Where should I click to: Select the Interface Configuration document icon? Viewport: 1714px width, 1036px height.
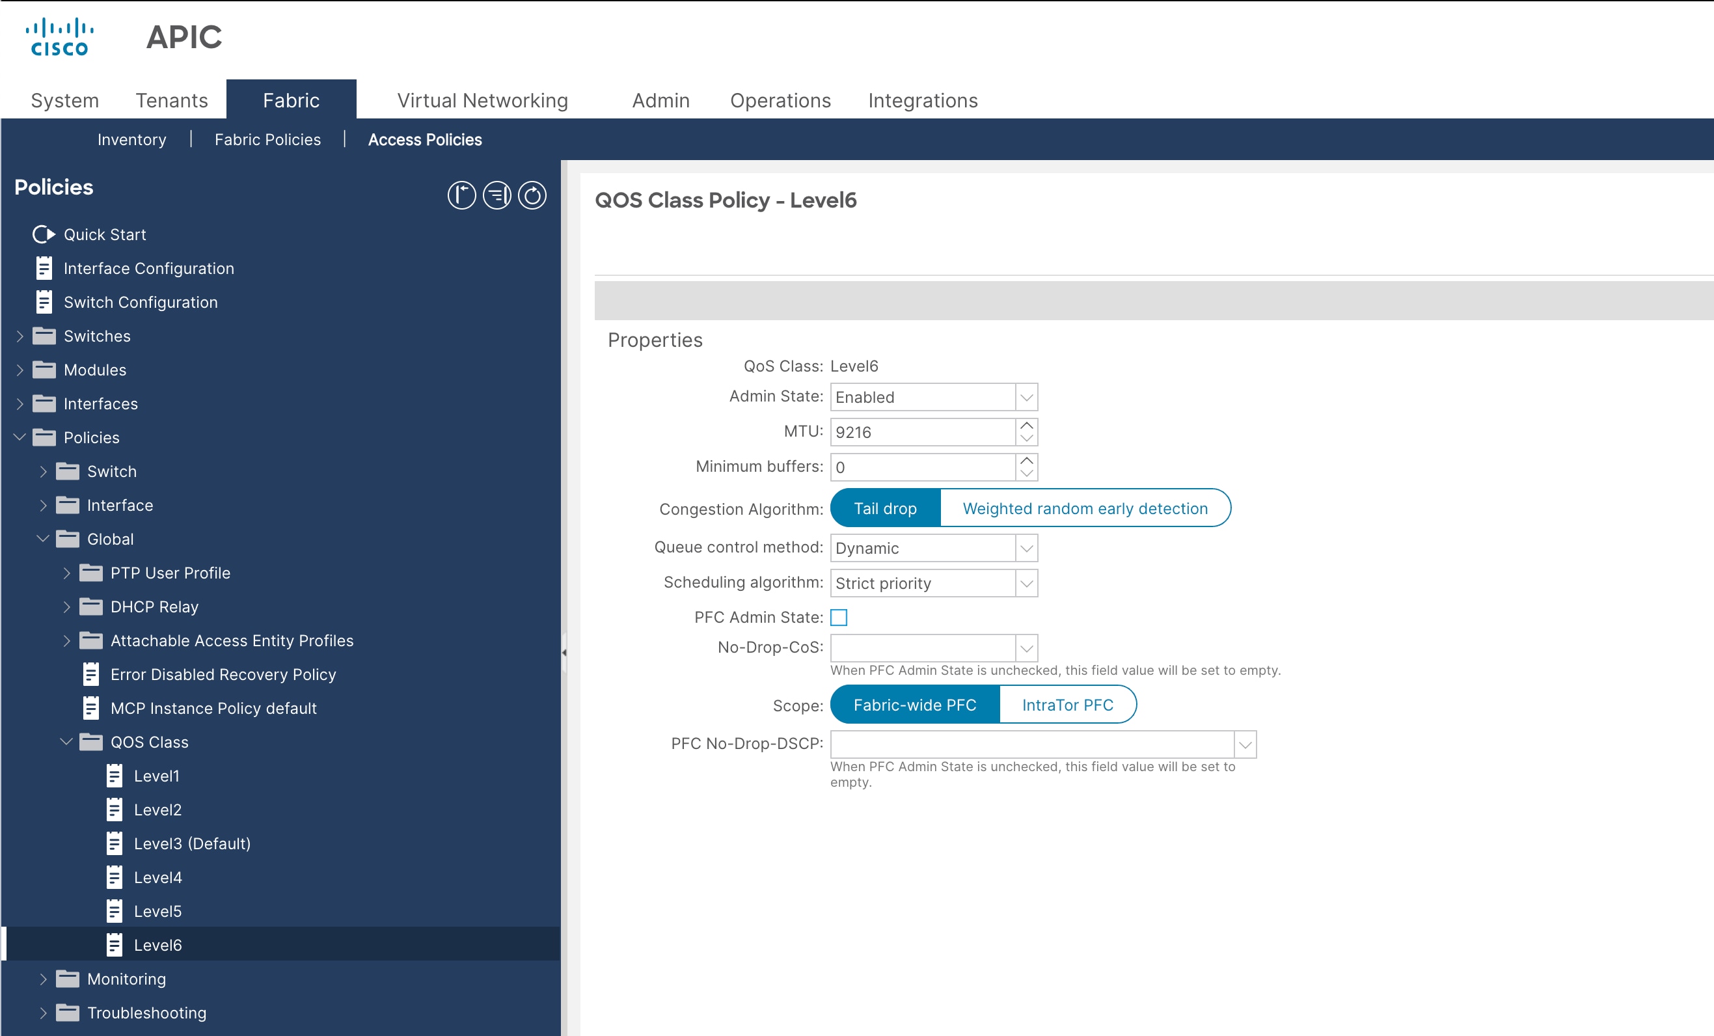(x=44, y=268)
